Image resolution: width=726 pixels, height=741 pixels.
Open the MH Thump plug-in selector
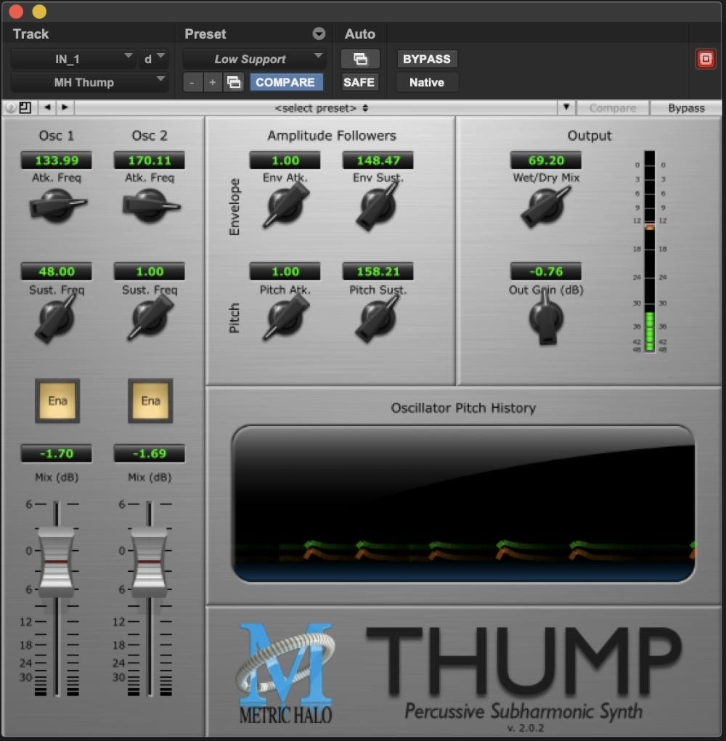(x=89, y=82)
